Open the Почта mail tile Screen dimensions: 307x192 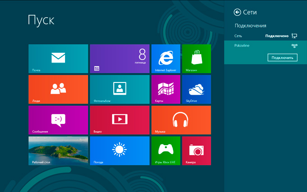[58, 59]
